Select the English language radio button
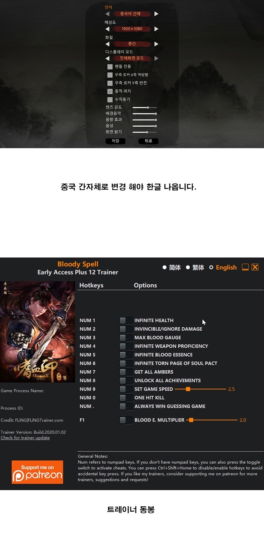264x538 pixels. [x=211, y=268]
